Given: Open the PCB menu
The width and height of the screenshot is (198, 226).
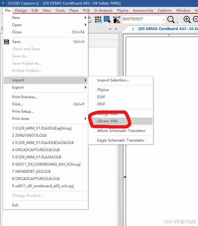Looking at the screenshot, I should [x=86, y=11].
